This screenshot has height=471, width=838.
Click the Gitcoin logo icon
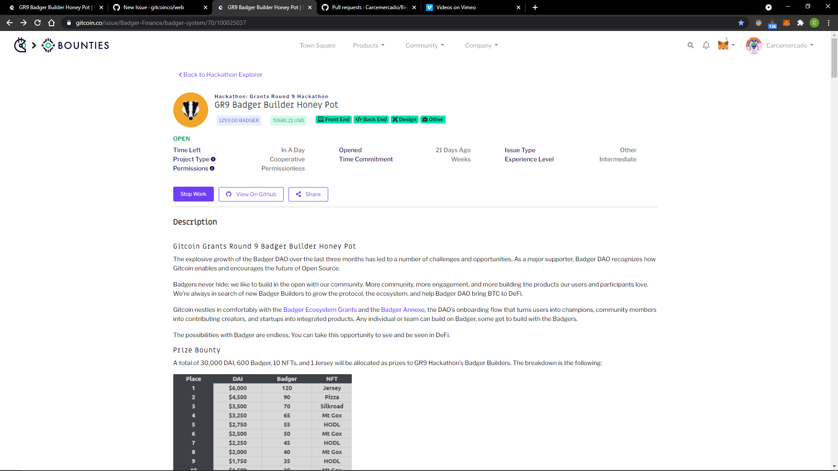coord(21,45)
